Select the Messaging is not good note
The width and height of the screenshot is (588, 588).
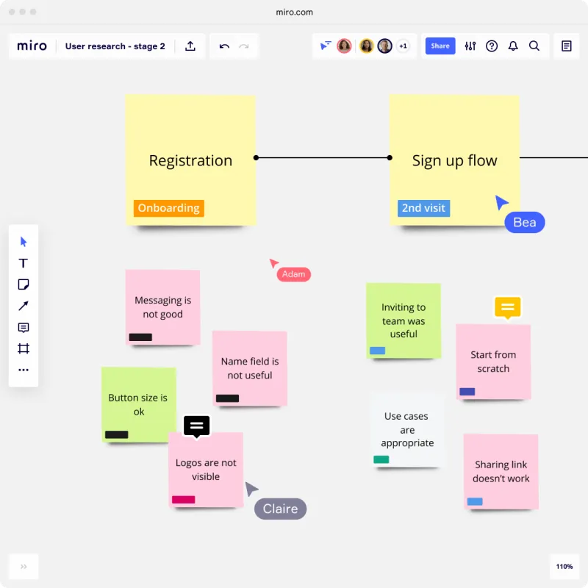point(162,307)
